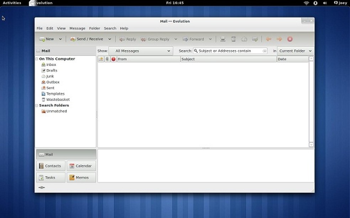Click in the search text field
Image resolution: width=350 pixels, height=218 pixels.
[230, 51]
